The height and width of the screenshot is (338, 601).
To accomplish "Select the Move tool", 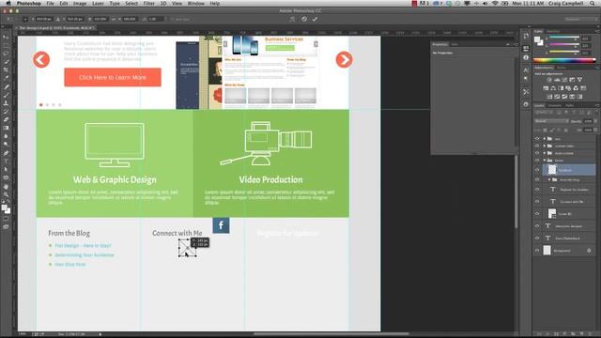I will coord(6,38).
